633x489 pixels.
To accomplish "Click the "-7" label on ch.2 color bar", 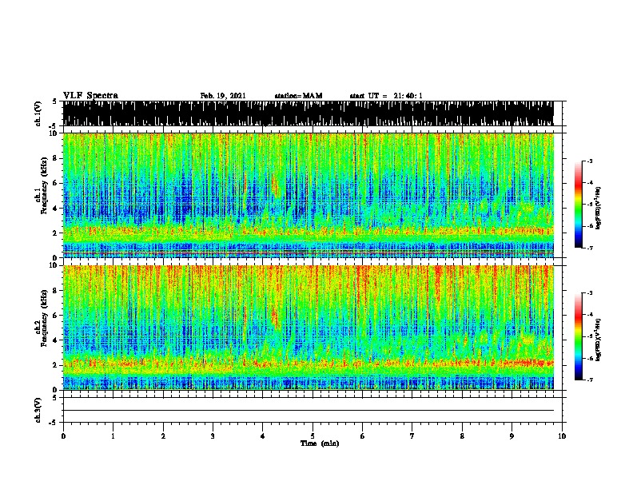I will coord(589,380).
